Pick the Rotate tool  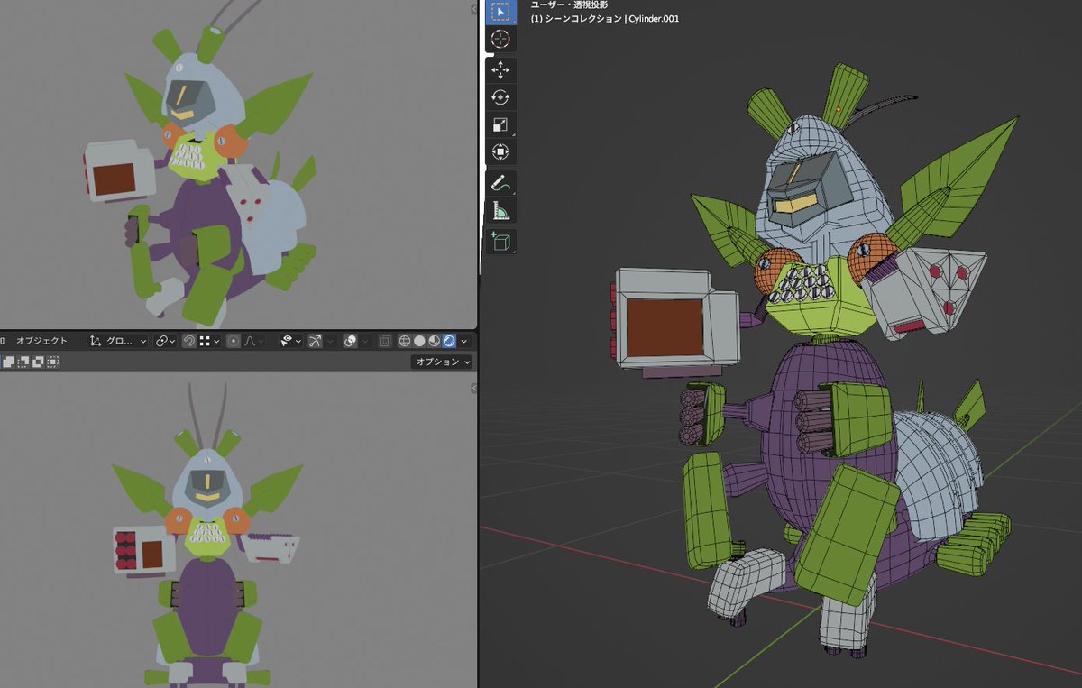click(x=500, y=97)
